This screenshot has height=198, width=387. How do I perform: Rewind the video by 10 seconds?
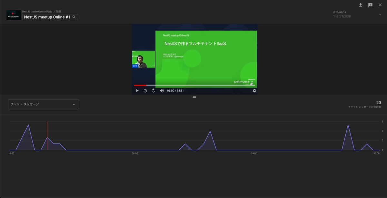(x=145, y=91)
